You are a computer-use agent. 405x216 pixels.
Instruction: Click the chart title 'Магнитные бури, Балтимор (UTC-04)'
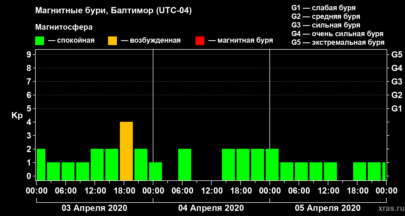(x=113, y=11)
